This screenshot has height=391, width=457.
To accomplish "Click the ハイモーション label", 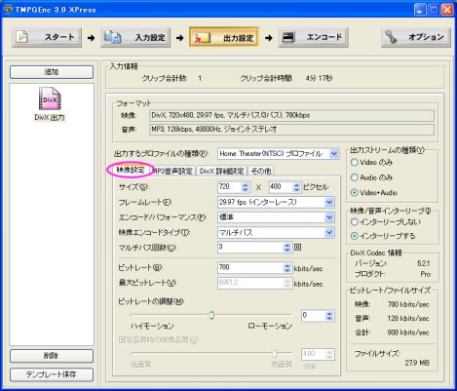I will (x=152, y=326).
